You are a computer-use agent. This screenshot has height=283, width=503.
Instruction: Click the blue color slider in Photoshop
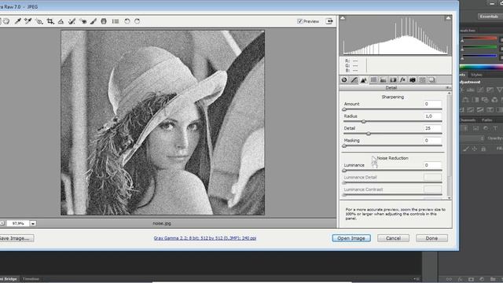click(479, 56)
